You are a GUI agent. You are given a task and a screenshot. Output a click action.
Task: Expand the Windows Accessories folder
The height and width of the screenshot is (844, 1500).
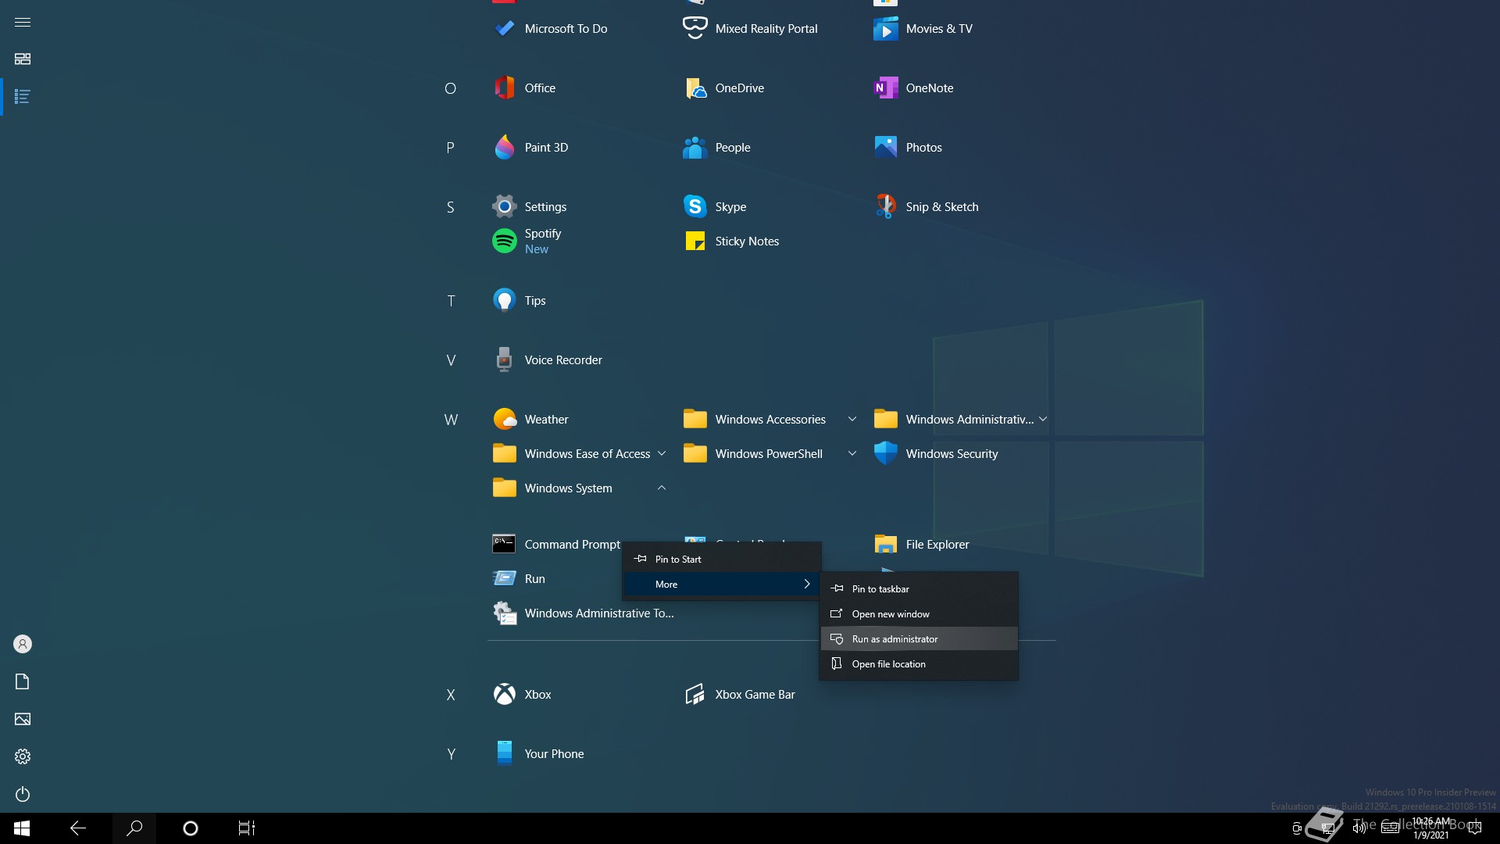pyautogui.click(x=770, y=420)
